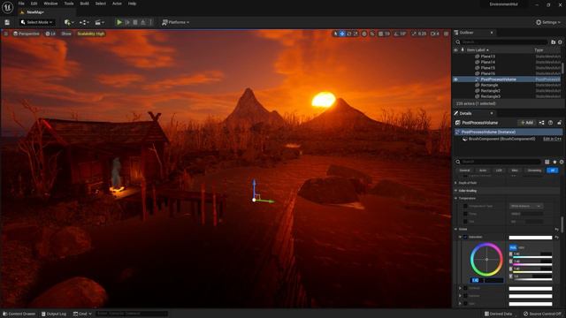The height and width of the screenshot is (318, 566).
Task: Adjust camera speed icon showing 4
Action: [x=435, y=34]
